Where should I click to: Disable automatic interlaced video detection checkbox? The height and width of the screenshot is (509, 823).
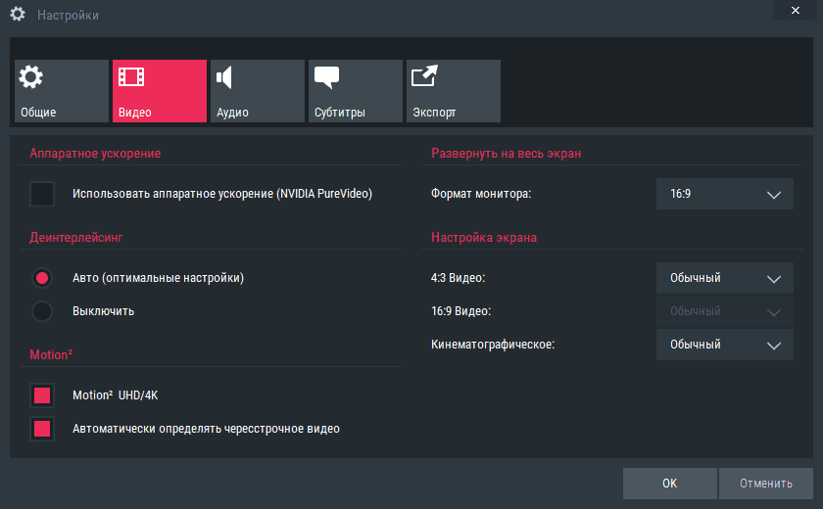[42, 428]
